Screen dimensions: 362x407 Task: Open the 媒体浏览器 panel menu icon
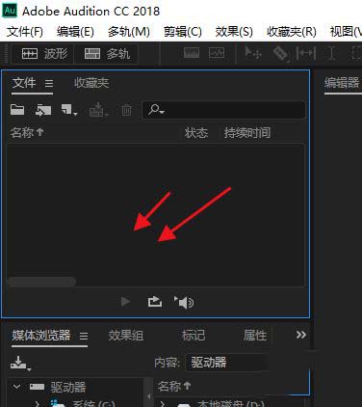point(84,337)
